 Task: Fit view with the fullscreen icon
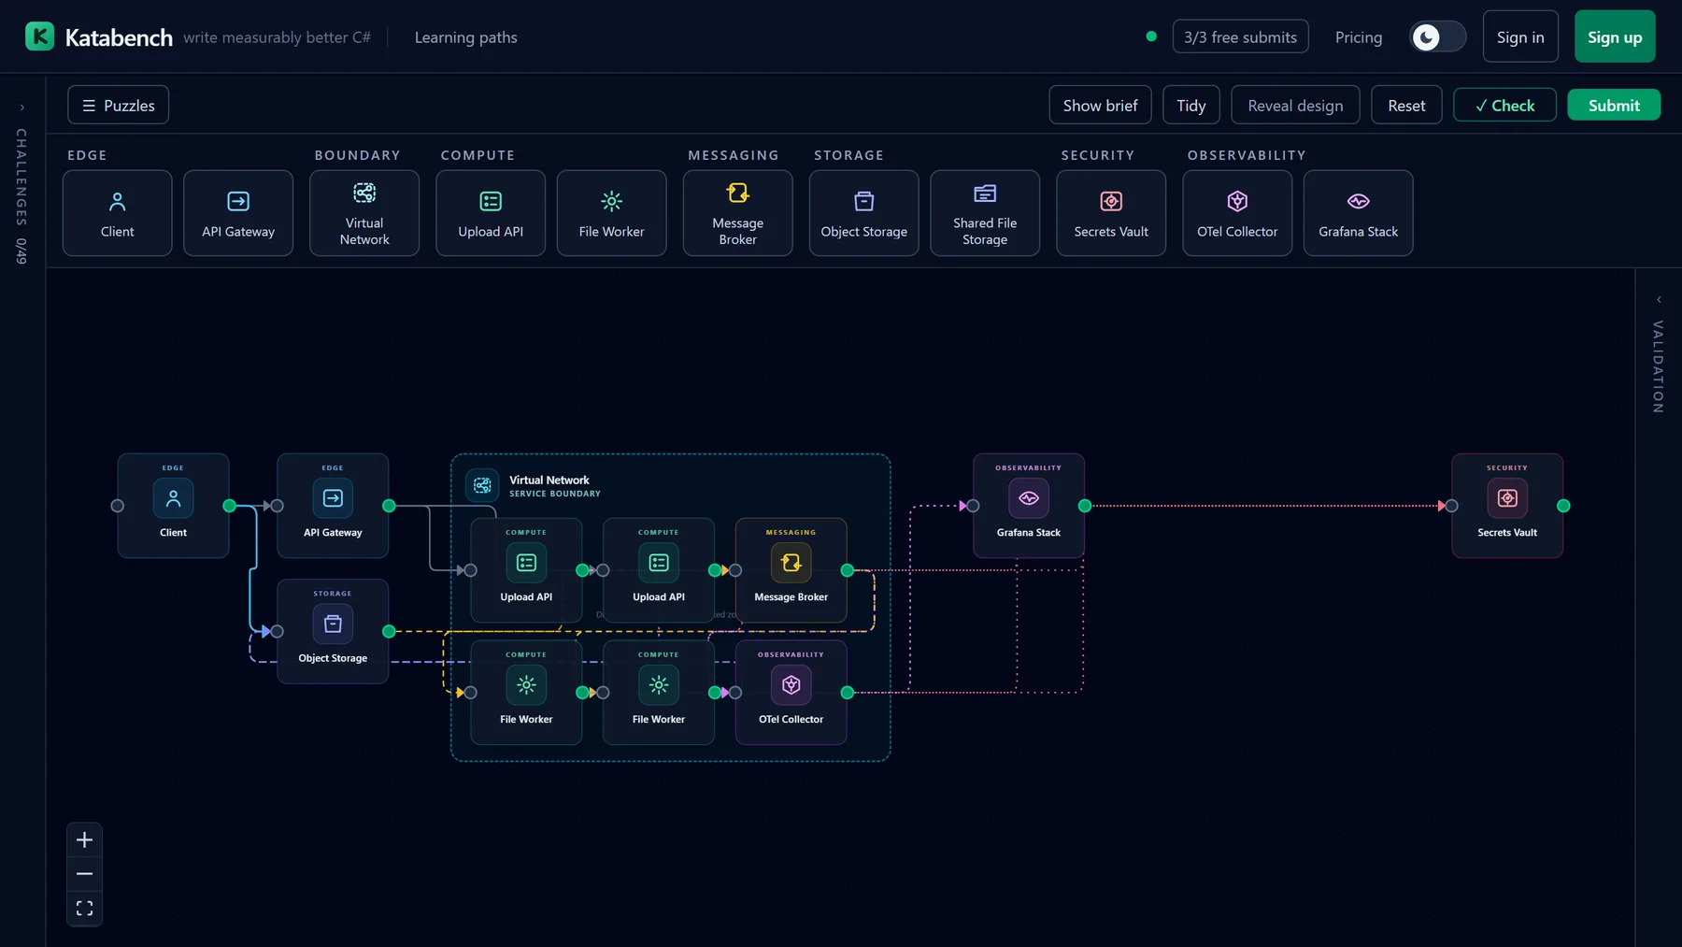point(84,909)
